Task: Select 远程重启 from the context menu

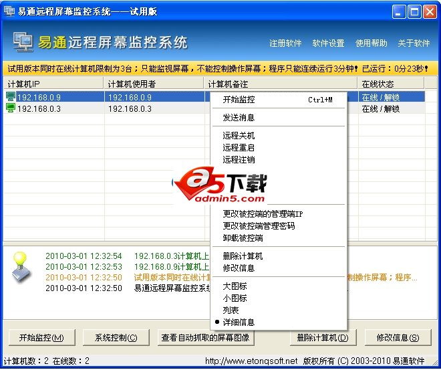Action: click(x=279, y=148)
